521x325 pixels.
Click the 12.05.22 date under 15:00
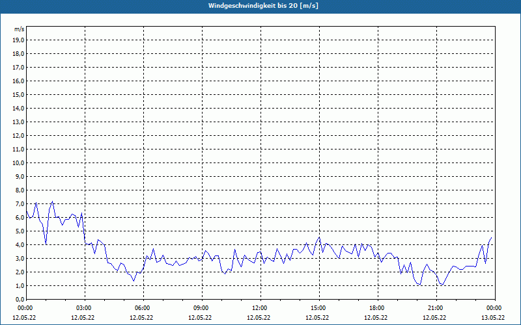(x=317, y=318)
